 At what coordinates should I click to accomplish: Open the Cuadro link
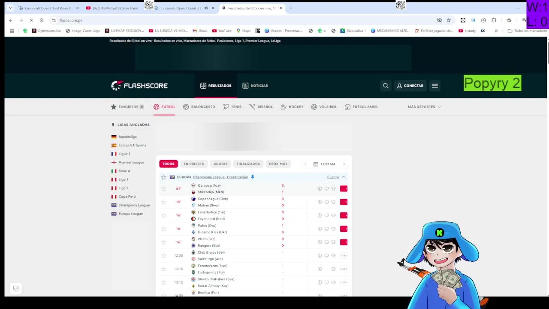[333, 177]
